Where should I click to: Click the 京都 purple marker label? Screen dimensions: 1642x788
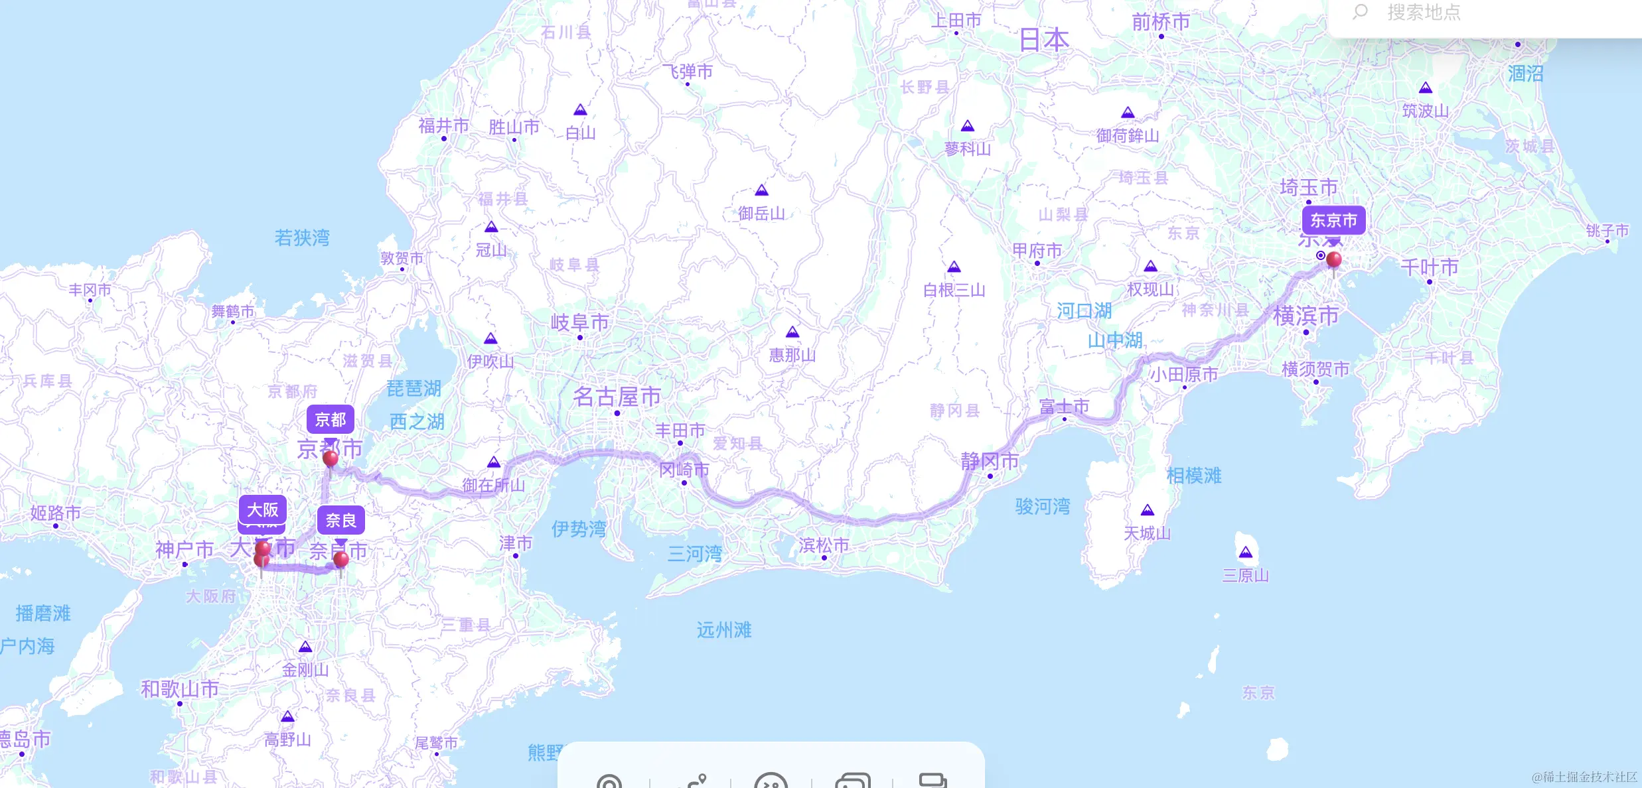coord(330,419)
